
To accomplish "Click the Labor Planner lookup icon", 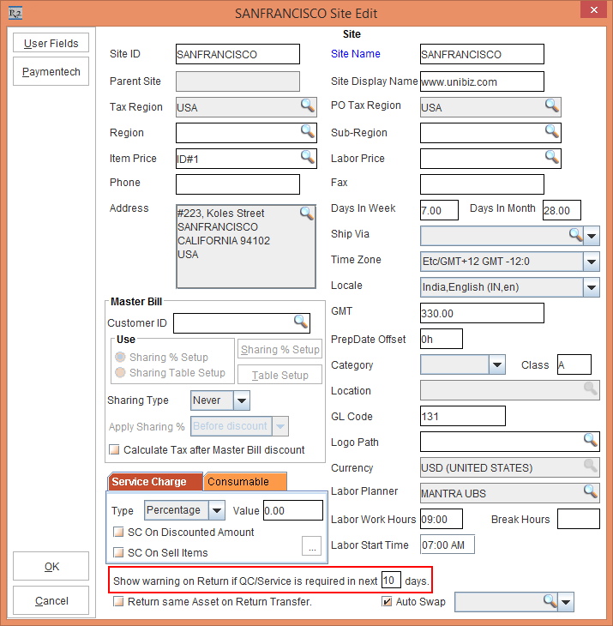I will (x=590, y=491).
